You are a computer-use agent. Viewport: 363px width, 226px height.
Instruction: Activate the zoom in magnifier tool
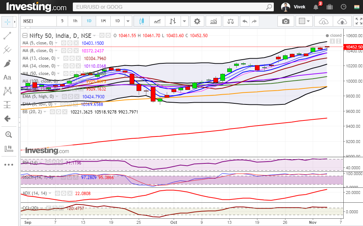9,135
